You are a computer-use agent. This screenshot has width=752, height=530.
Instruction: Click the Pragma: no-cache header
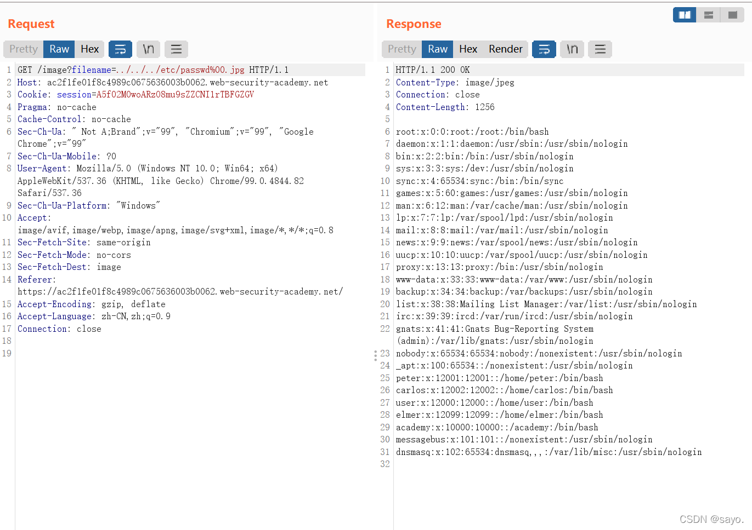[x=57, y=107]
